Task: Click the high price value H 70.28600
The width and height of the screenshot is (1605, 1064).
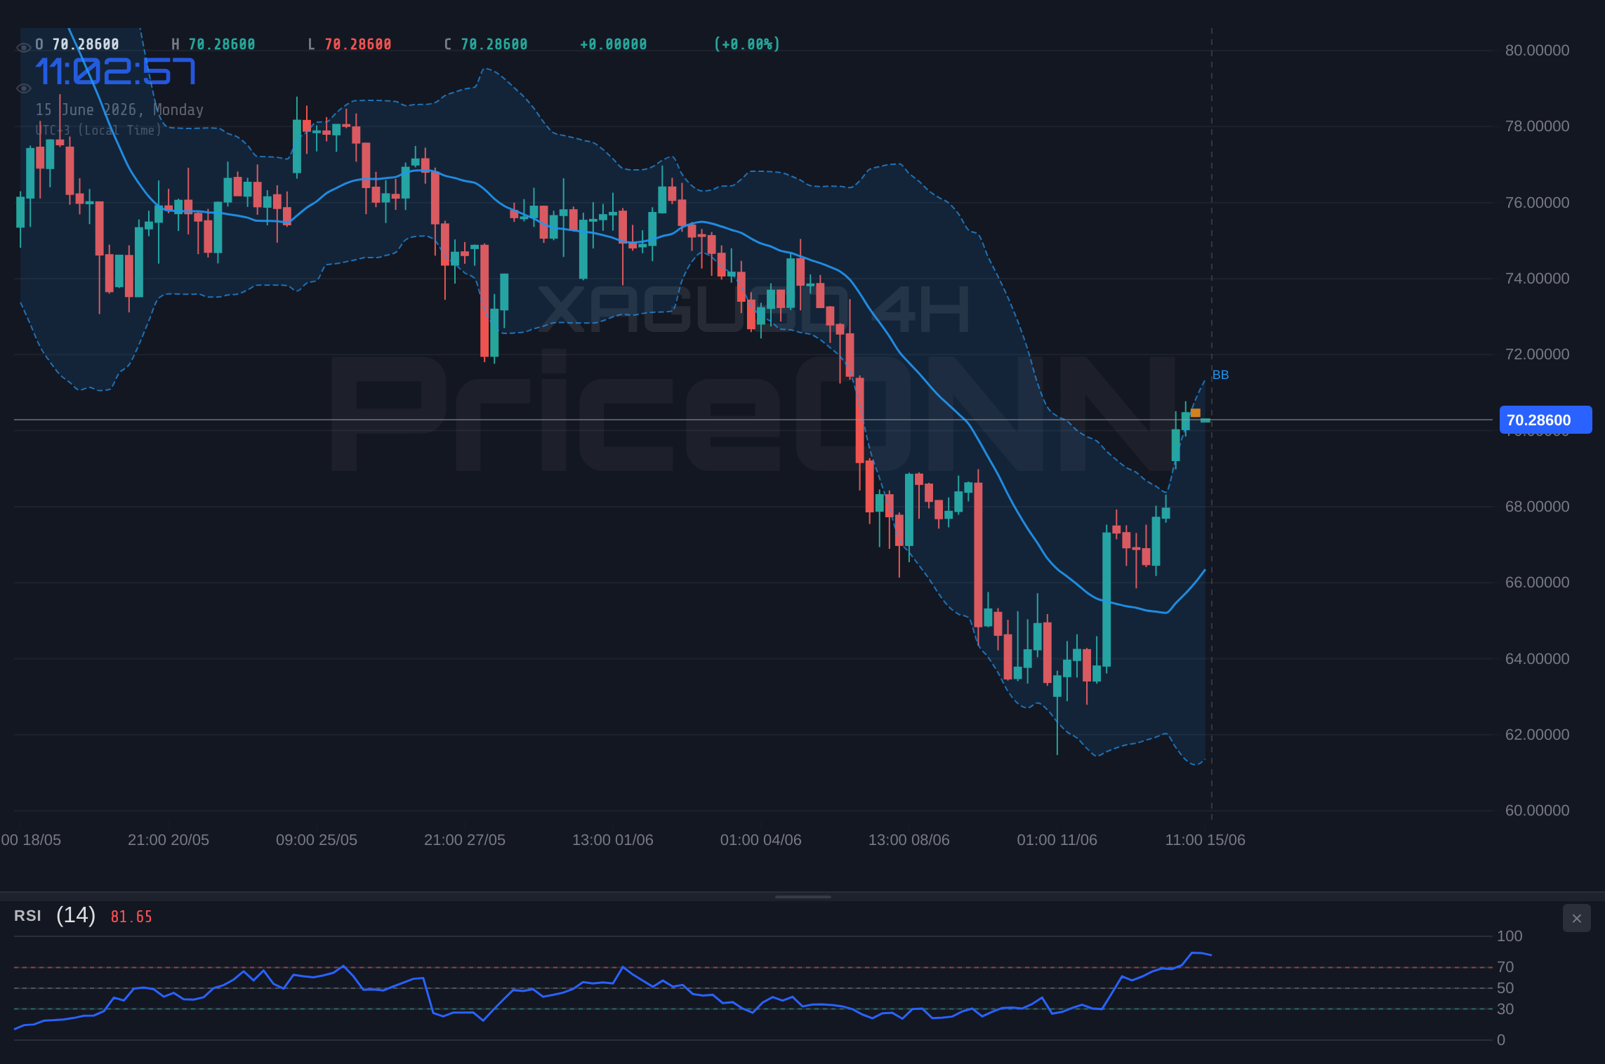Action: pos(213,44)
